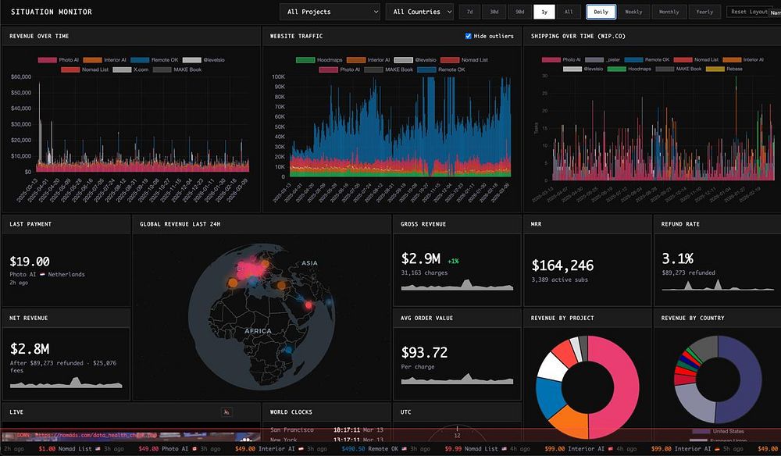
Task: Toggle Hoodmaps legend in Website Traffic chart
Action: (319, 60)
